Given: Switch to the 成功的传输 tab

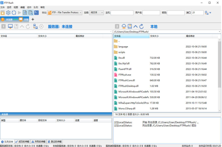Looking at the screenshot, I should [x=22, y=142].
